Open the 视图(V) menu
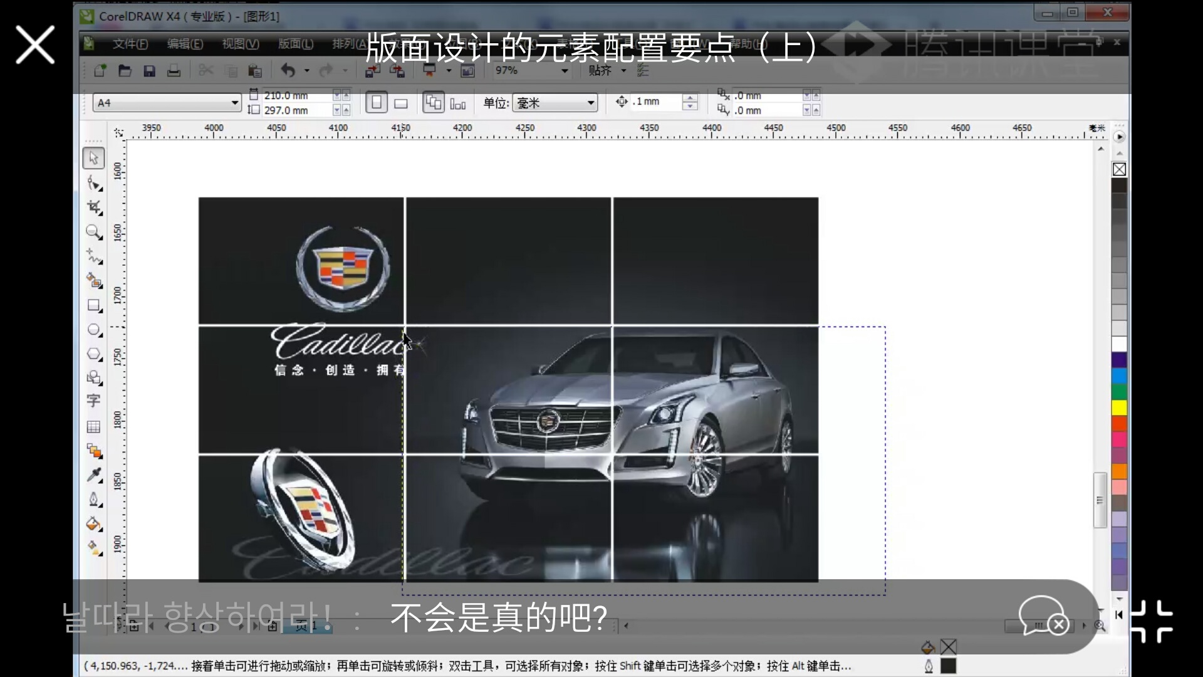The height and width of the screenshot is (677, 1203). point(241,44)
